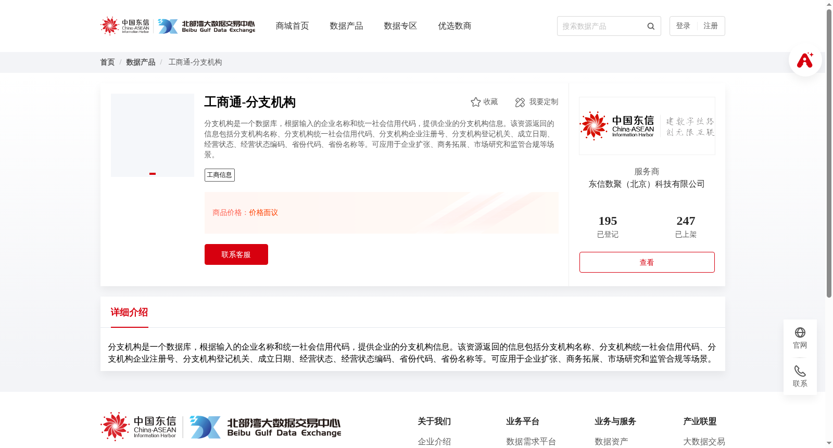Click the footer Beibu Gulf Data Exchange logo

(266, 427)
